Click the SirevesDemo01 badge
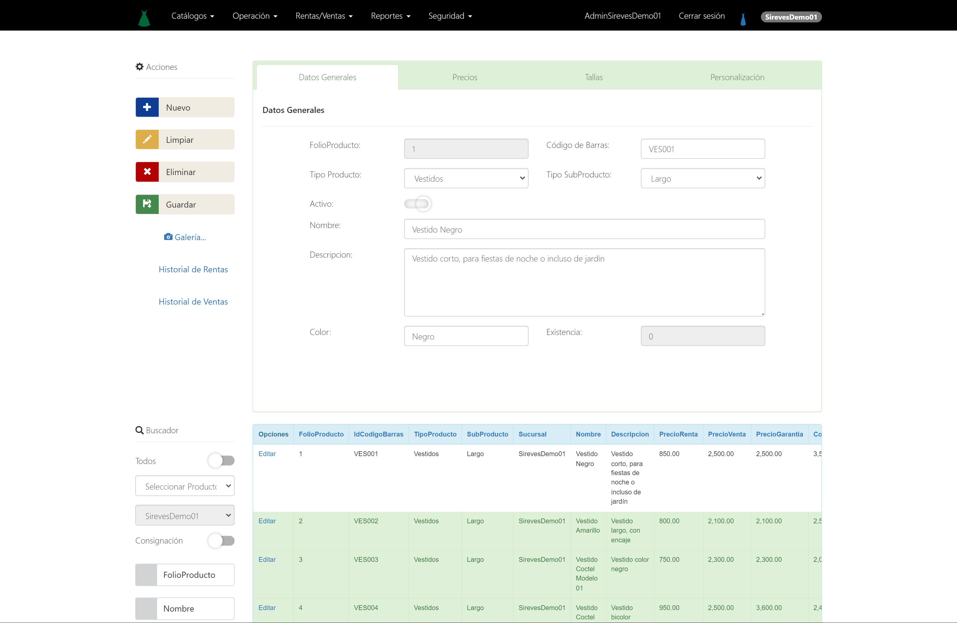957x623 pixels. click(x=791, y=17)
